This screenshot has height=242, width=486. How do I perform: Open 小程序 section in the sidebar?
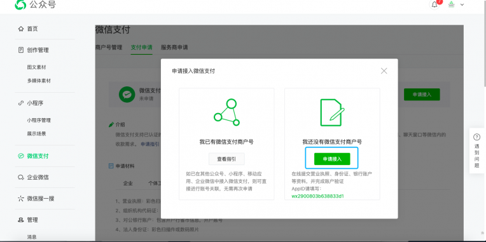(35, 103)
